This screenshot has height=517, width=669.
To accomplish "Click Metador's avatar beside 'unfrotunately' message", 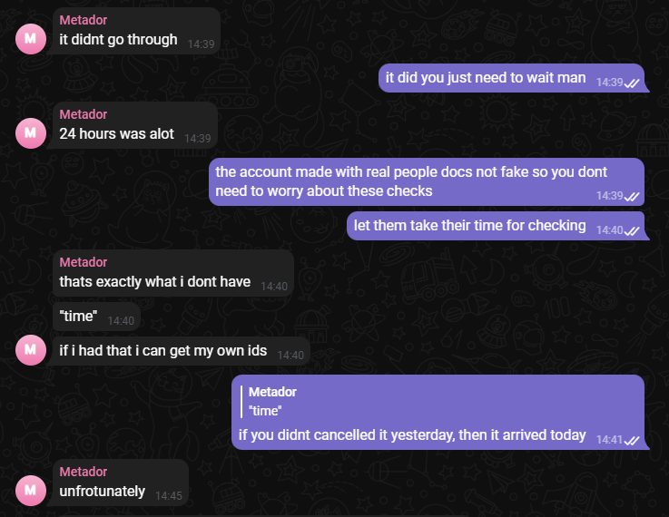I will point(31,491).
